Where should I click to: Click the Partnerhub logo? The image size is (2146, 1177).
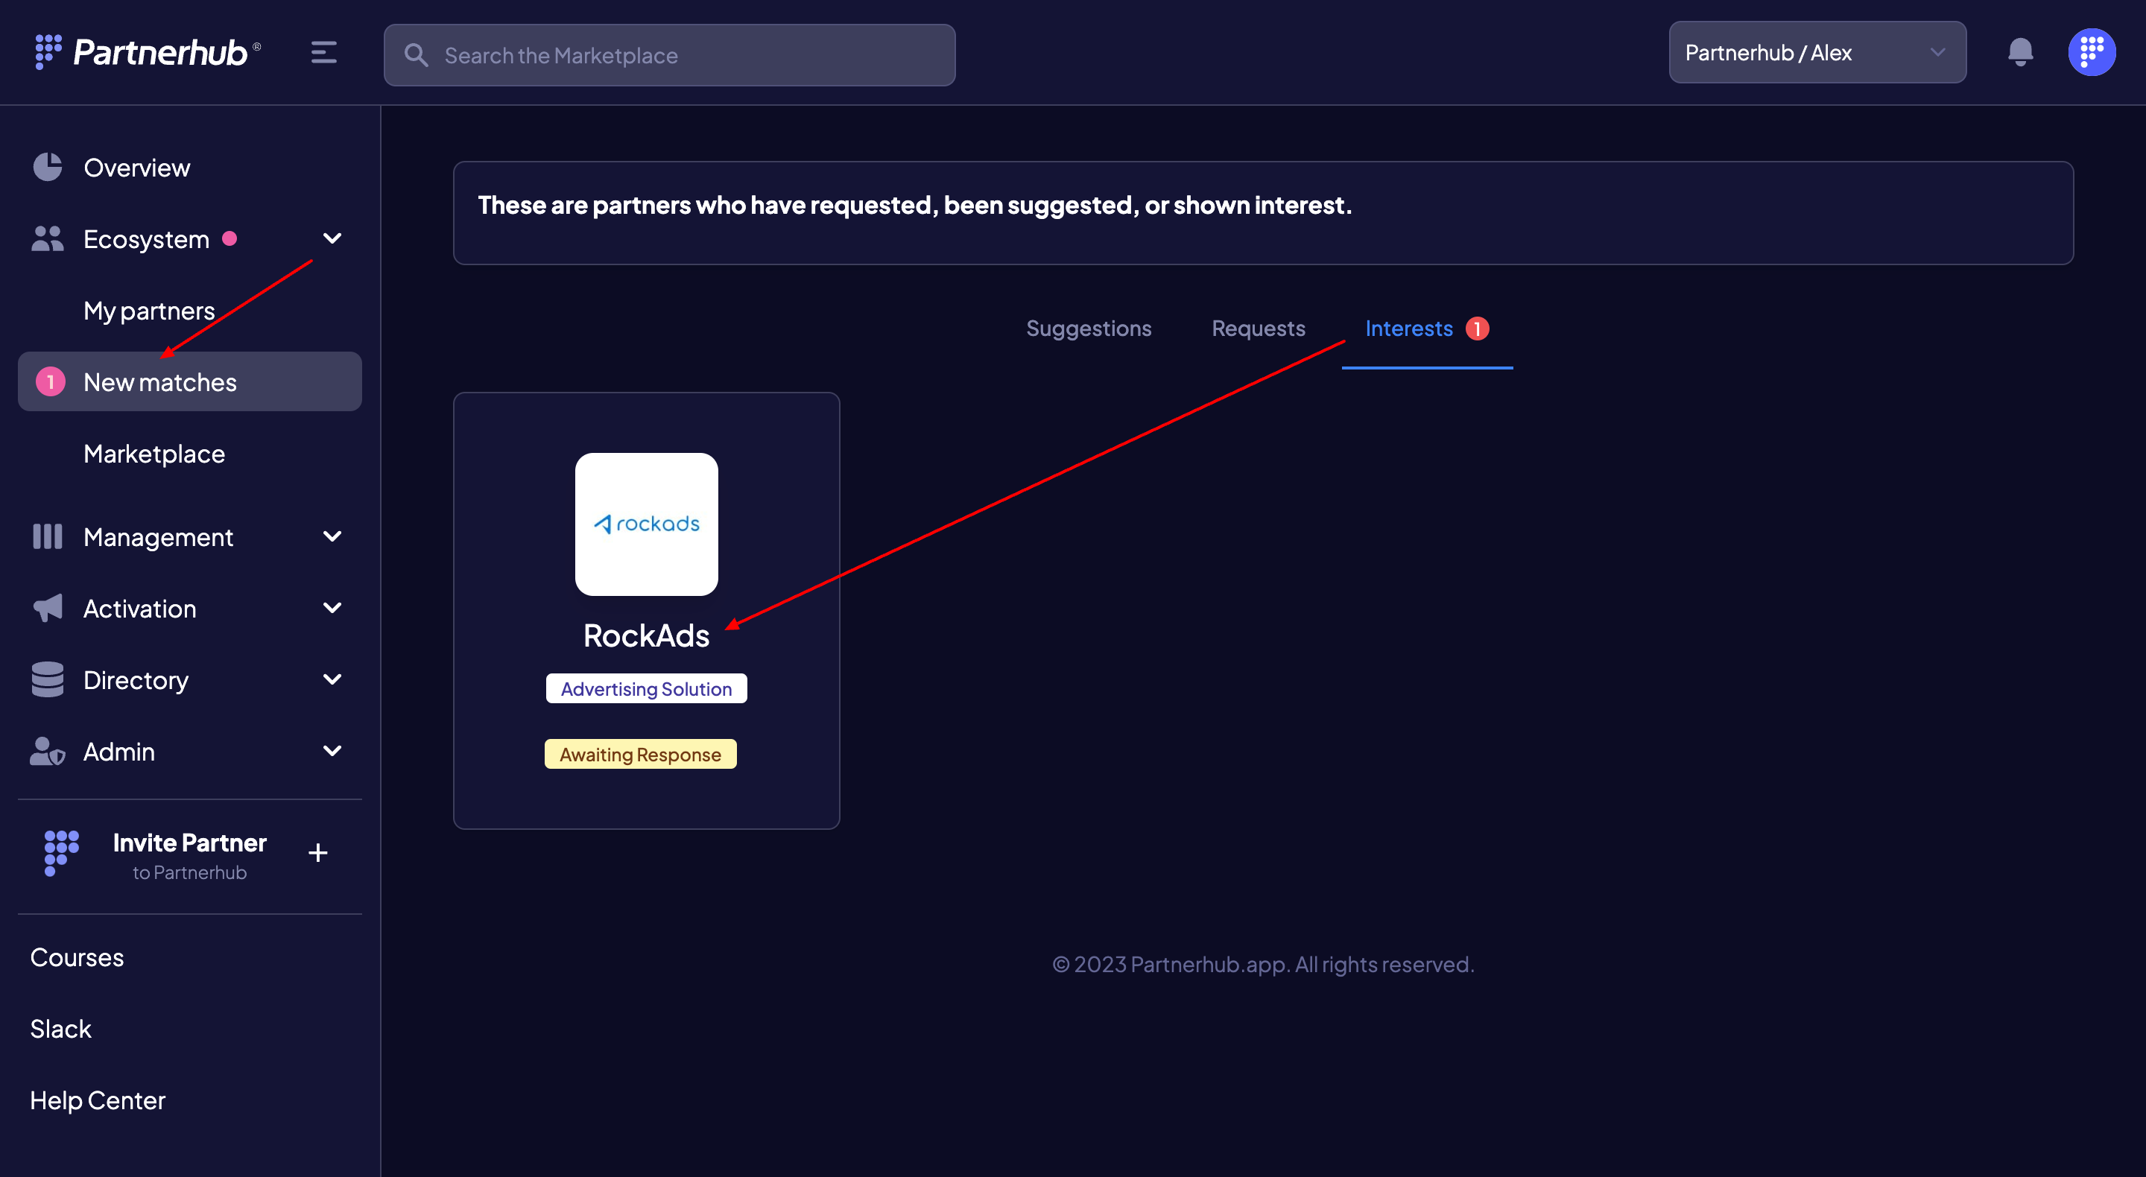click(x=148, y=52)
